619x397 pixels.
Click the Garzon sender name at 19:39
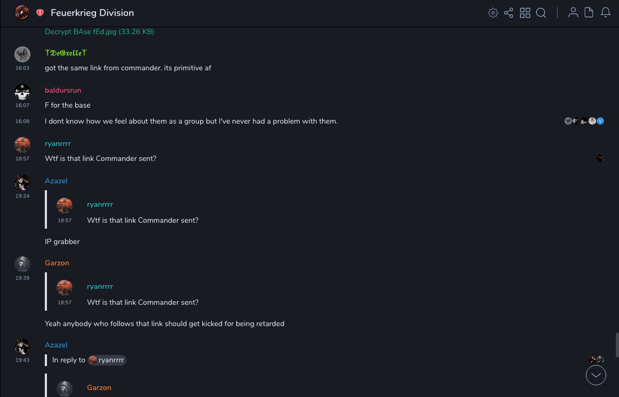57,263
